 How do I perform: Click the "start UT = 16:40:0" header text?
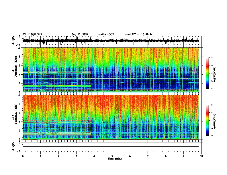(138, 34)
